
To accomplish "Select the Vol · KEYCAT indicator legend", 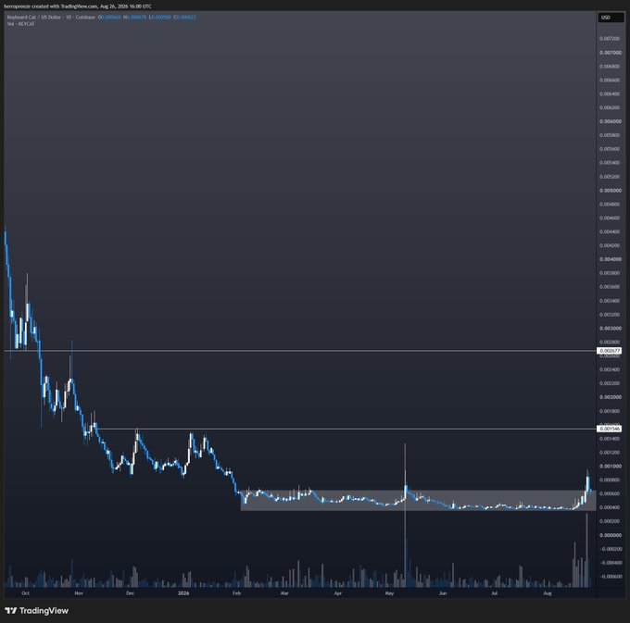I will (21, 24).
